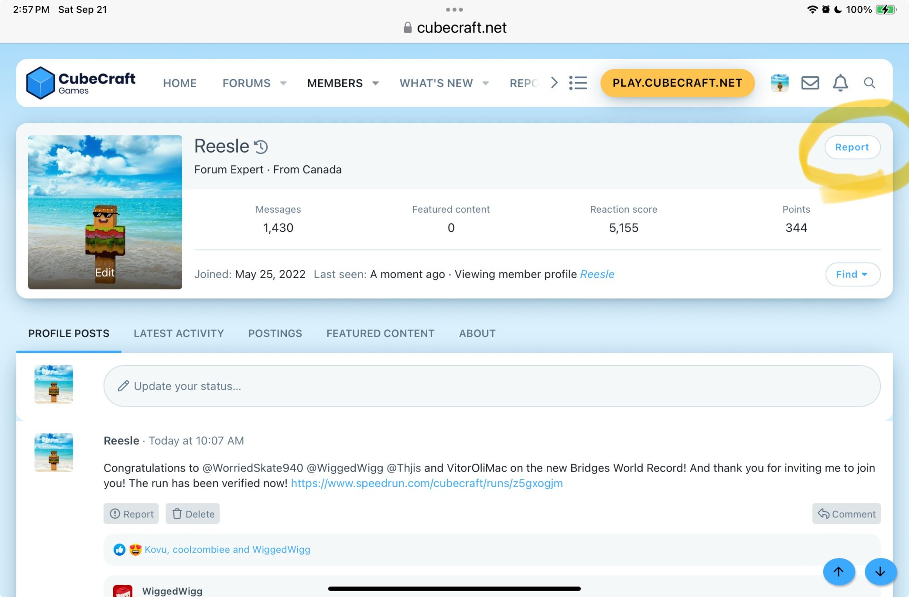
Task: Expand the What's New dropdown arrow
Action: pos(485,83)
